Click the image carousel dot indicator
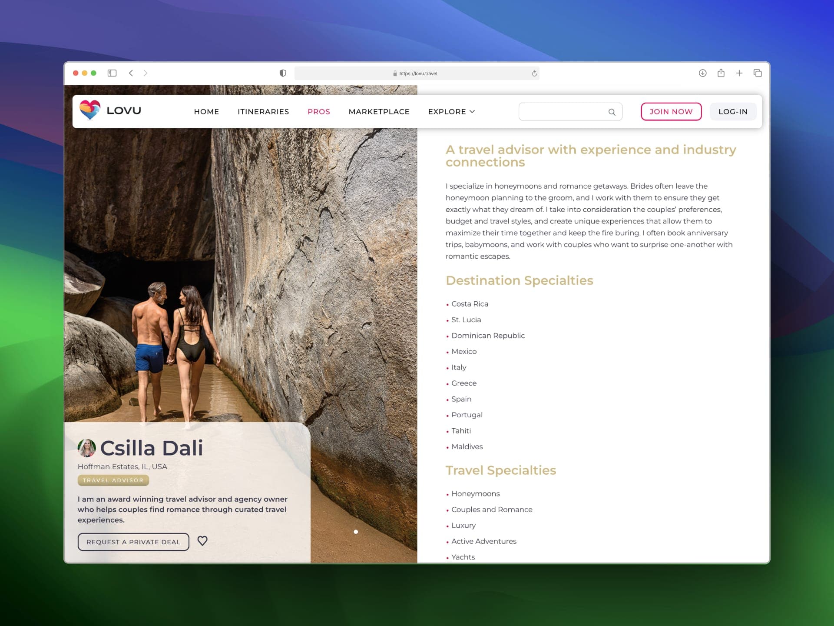This screenshot has height=626, width=834. (x=356, y=532)
